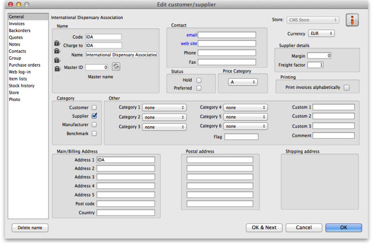The width and height of the screenshot is (373, 243).
Task: Check Print invoices alphabetically
Action: (346, 88)
